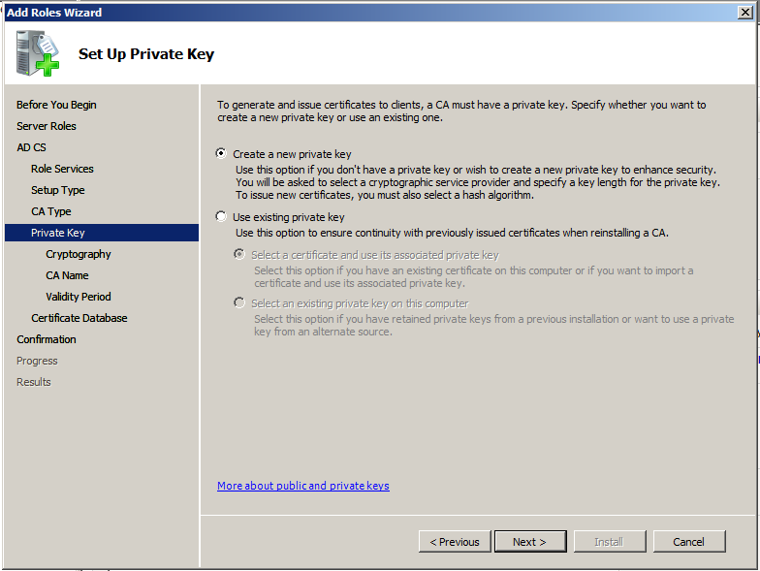Open Cryptography step in sidebar

(x=79, y=254)
